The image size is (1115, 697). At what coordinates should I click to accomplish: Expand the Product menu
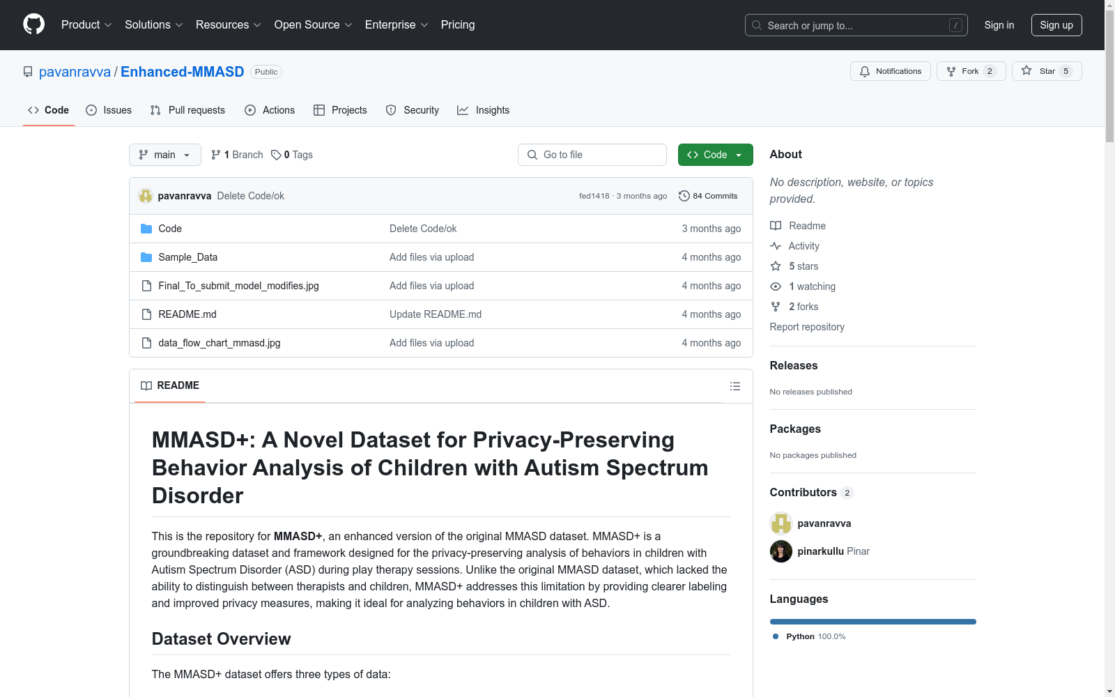click(x=86, y=25)
